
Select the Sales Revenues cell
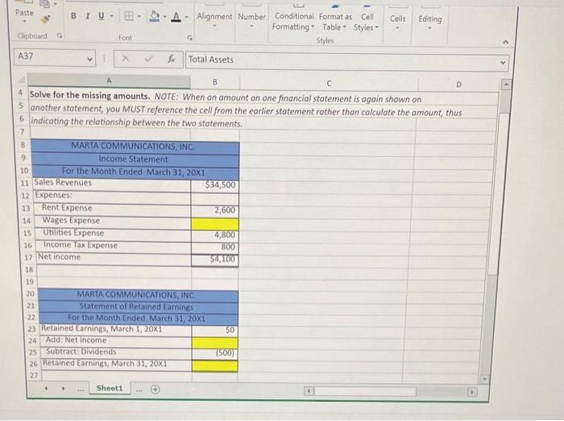[x=111, y=184]
